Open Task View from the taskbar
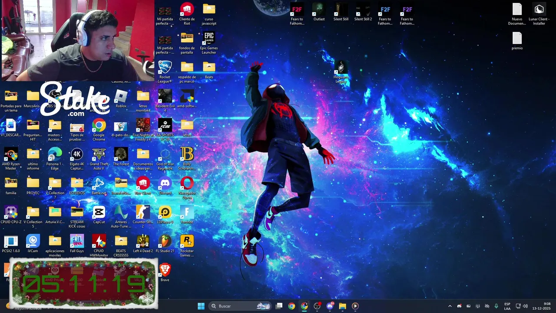The width and height of the screenshot is (556, 313). coord(279,306)
